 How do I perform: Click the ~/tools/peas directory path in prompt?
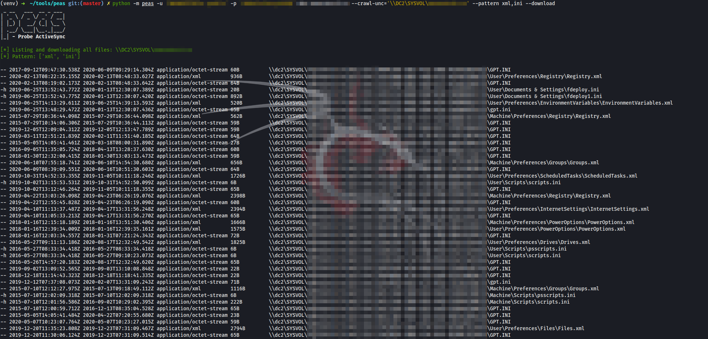tap(47, 4)
